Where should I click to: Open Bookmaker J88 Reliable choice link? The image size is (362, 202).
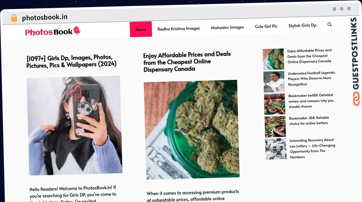[x=309, y=120]
